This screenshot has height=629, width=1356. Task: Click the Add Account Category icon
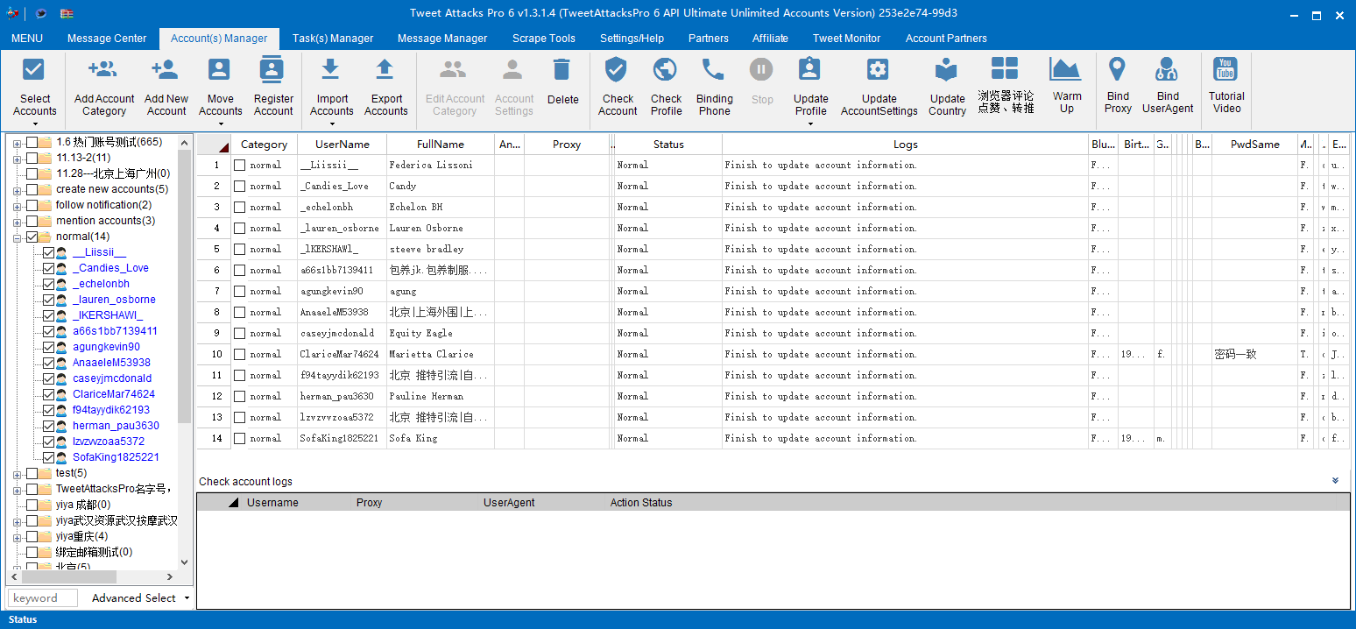[x=104, y=69]
